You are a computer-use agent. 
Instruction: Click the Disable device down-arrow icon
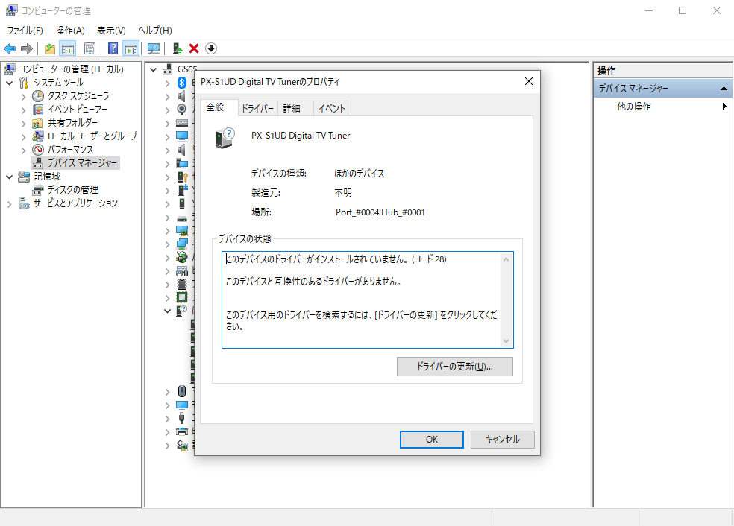pos(211,48)
